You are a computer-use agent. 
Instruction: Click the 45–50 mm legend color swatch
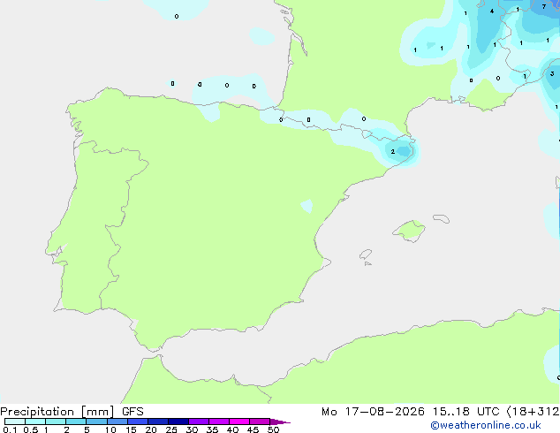tap(260, 422)
